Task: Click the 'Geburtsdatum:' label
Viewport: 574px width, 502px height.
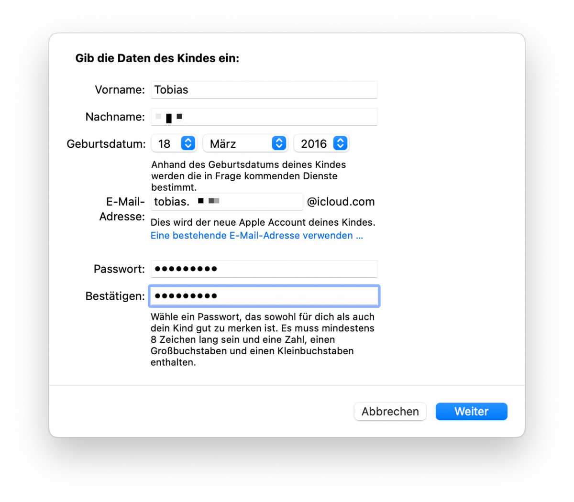Action: (106, 144)
